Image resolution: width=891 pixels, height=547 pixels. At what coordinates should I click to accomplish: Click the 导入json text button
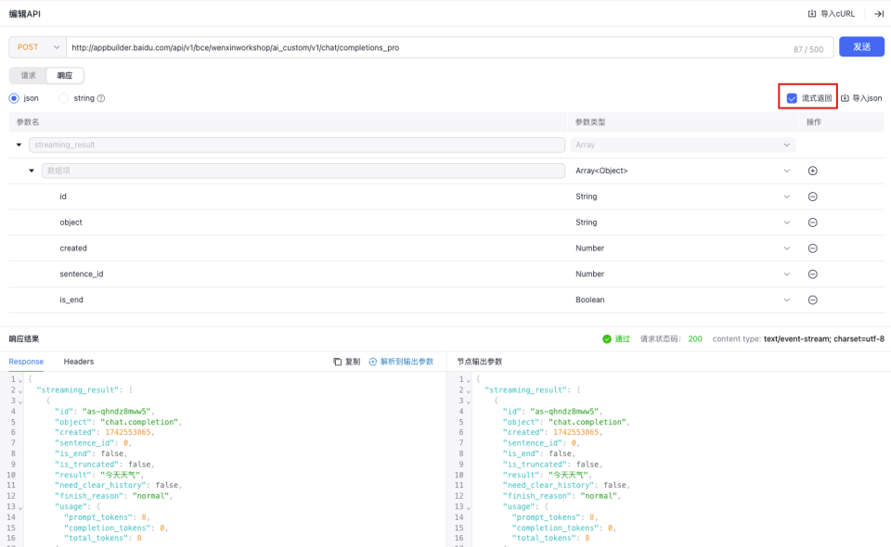(x=867, y=98)
